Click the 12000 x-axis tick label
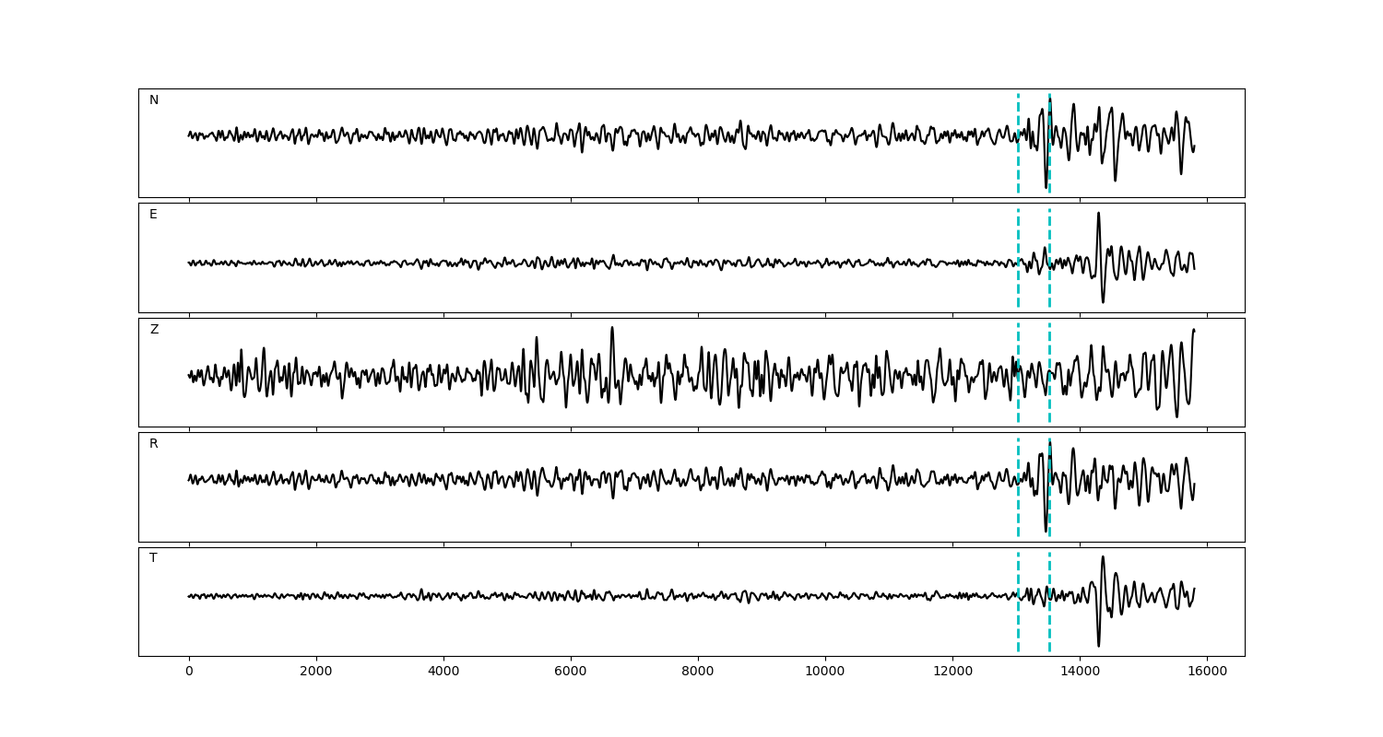 tap(952, 672)
